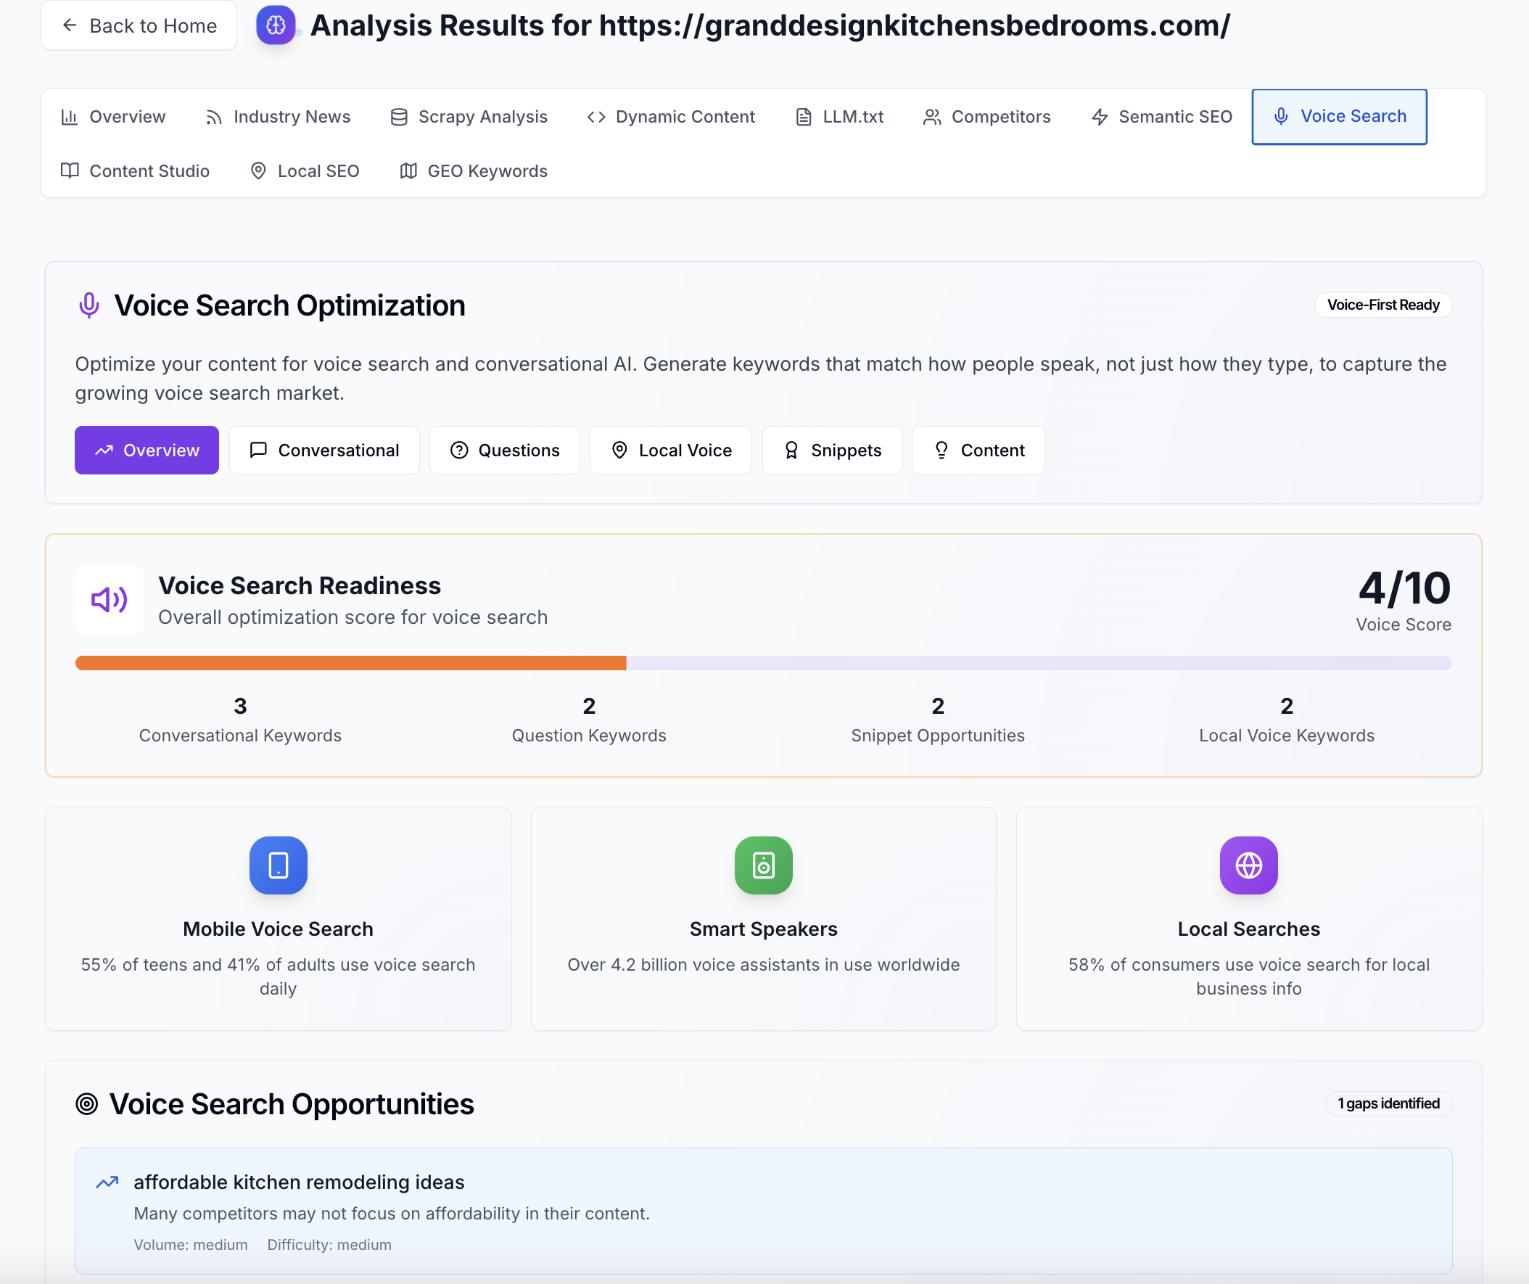Open the GEO Keywords tab
This screenshot has width=1529, height=1284.
[473, 171]
